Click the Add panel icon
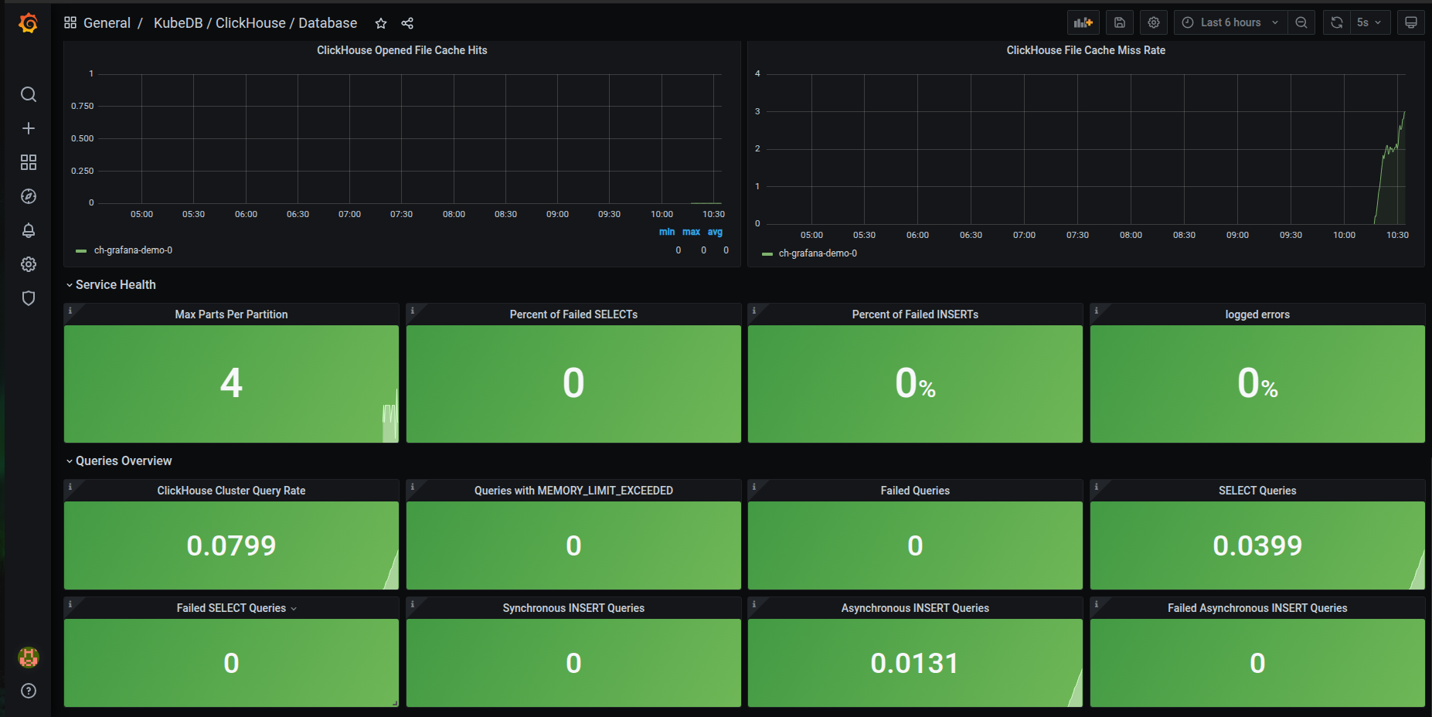This screenshot has width=1432, height=717. click(1083, 22)
